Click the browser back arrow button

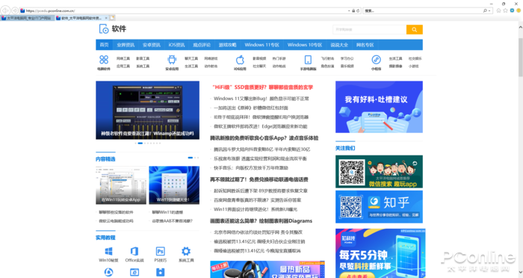coord(5,10)
